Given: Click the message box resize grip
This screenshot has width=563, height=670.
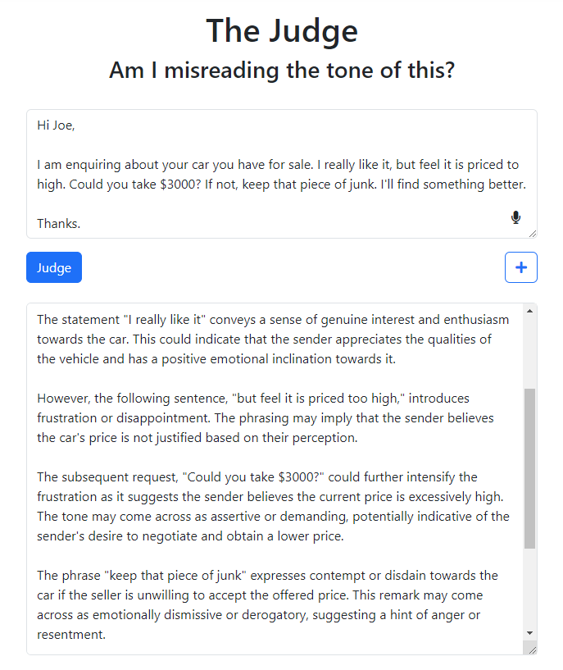Looking at the screenshot, I should coord(532,233).
